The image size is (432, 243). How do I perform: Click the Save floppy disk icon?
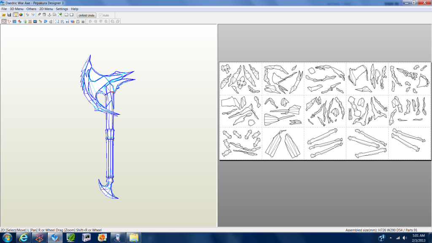tap(9, 15)
